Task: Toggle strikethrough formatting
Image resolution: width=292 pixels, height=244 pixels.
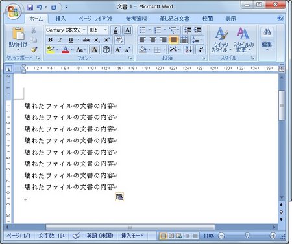Action: (x=86, y=40)
